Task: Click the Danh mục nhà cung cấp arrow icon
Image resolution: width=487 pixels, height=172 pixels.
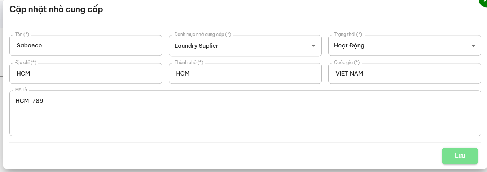Action: pos(313,46)
